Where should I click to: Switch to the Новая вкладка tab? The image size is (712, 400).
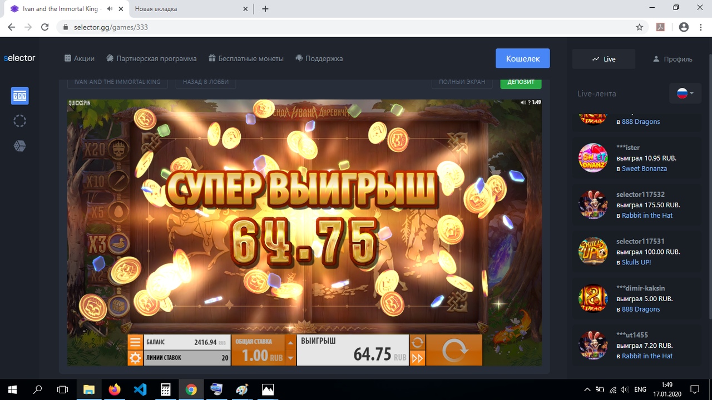[x=190, y=9]
